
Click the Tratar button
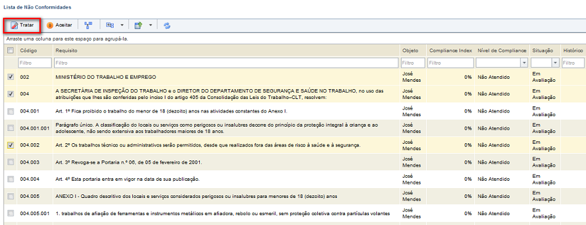[22, 25]
